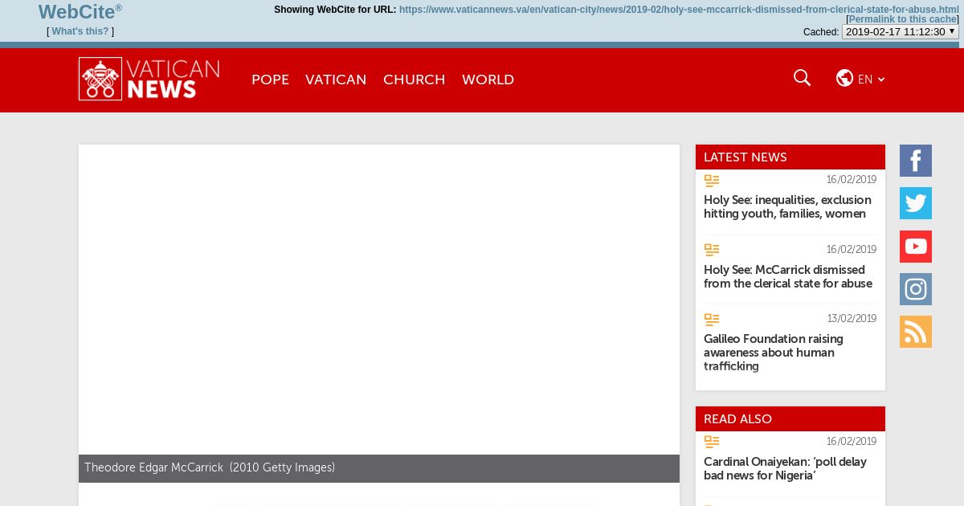Click the READ ALSO header

click(790, 419)
